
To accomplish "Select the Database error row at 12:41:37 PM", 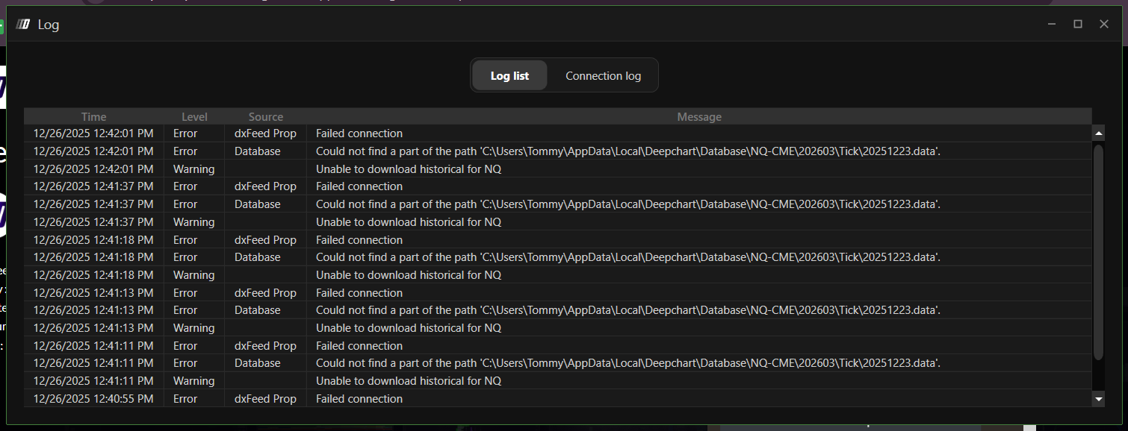I will tap(257, 204).
